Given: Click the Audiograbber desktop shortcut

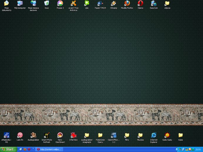Looking at the screenshot, I should [x=33, y=135].
